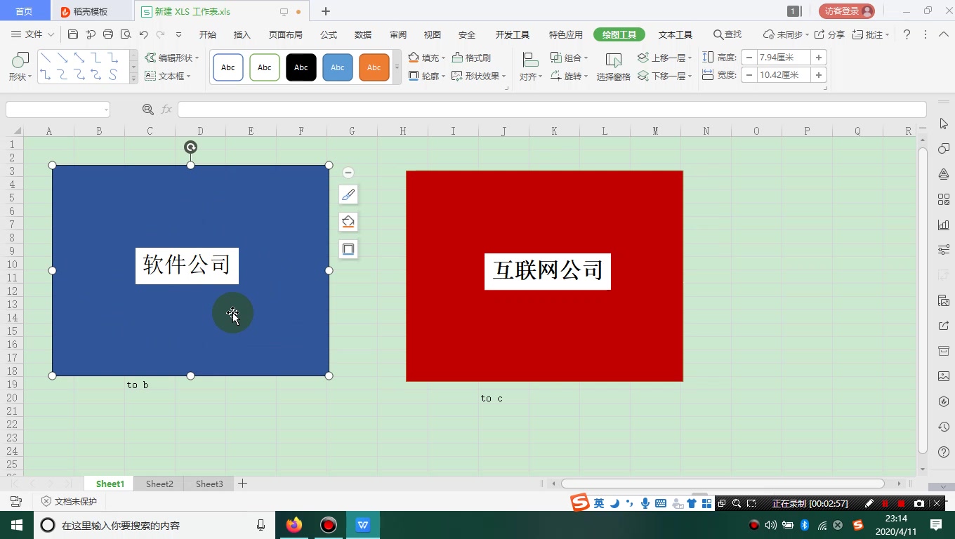The image size is (955, 539).
Task: Increase the 高度 height value
Action: point(819,58)
